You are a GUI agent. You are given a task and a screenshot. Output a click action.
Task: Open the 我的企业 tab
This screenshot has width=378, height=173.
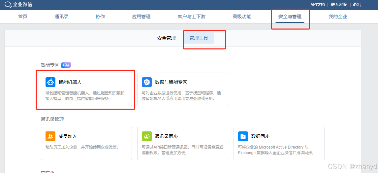[338, 17]
